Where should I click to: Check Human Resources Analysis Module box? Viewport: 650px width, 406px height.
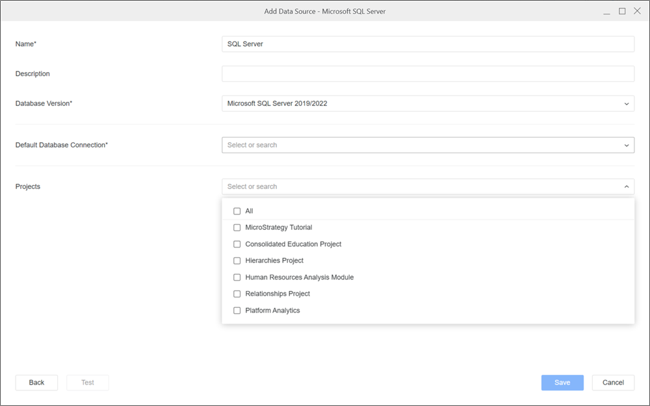pyautogui.click(x=237, y=277)
